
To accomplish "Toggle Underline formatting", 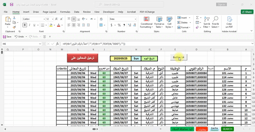I will pyautogui.click(x=34, y=25).
